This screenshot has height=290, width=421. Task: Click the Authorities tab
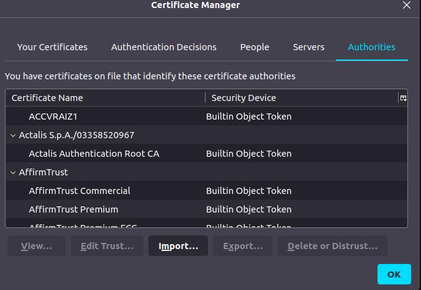[371, 47]
